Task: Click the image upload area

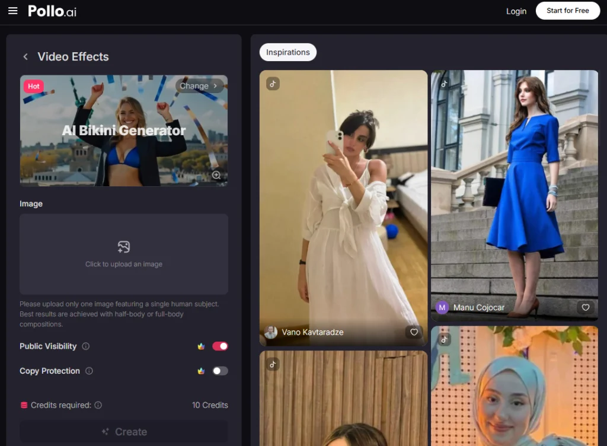Action: point(124,254)
